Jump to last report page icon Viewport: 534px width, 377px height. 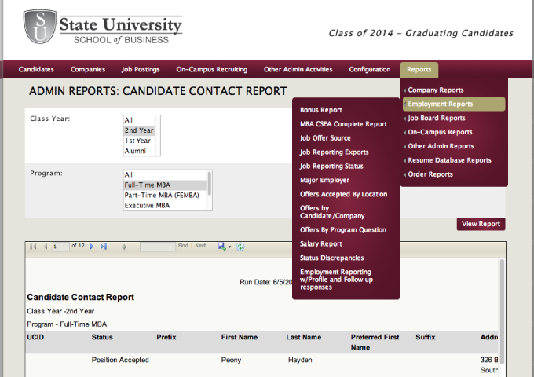pos(104,247)
